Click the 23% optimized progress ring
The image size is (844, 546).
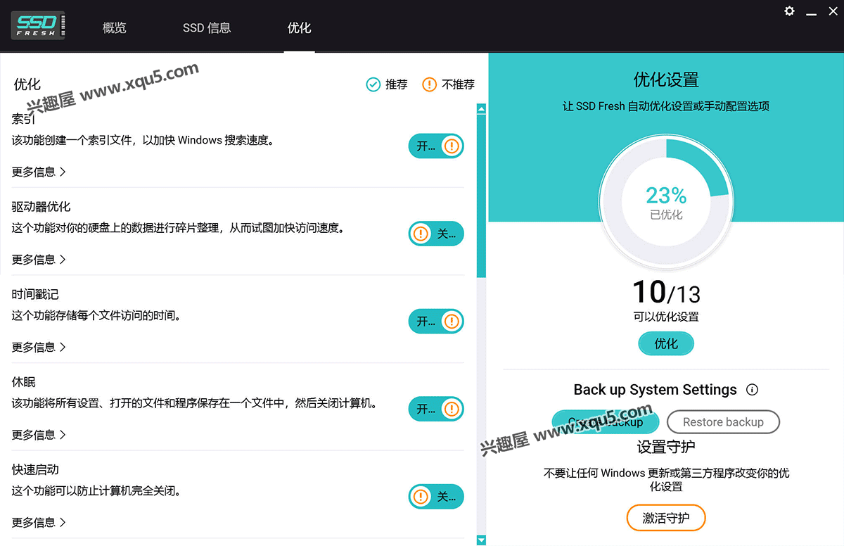[665, 203]
